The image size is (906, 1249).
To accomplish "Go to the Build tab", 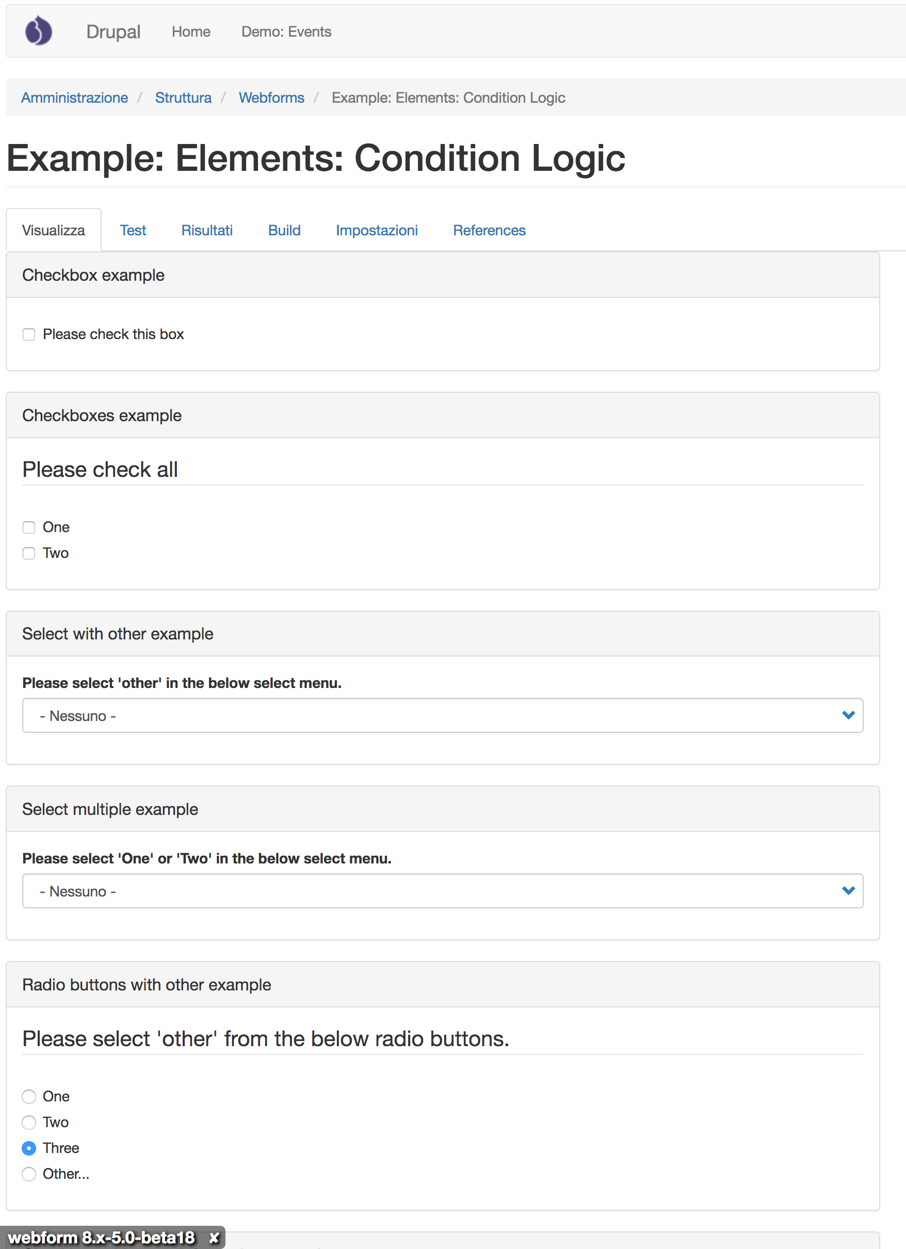I will point(284,230).
